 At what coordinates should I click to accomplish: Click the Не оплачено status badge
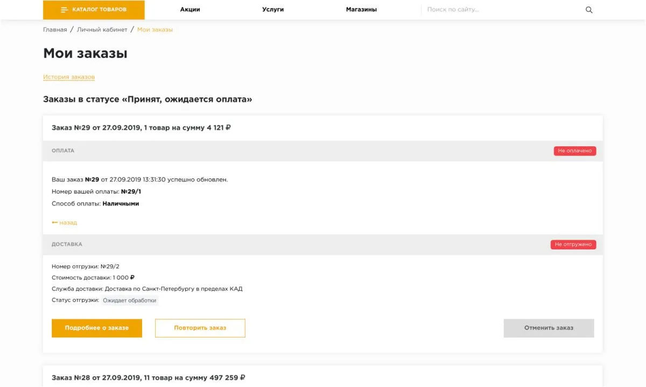tap(574, 151)
